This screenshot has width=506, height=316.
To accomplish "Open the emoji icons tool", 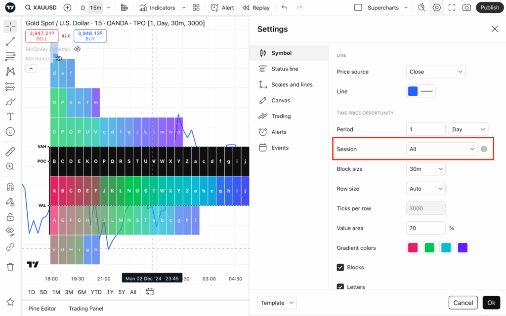I will click(x=10, y=132).
